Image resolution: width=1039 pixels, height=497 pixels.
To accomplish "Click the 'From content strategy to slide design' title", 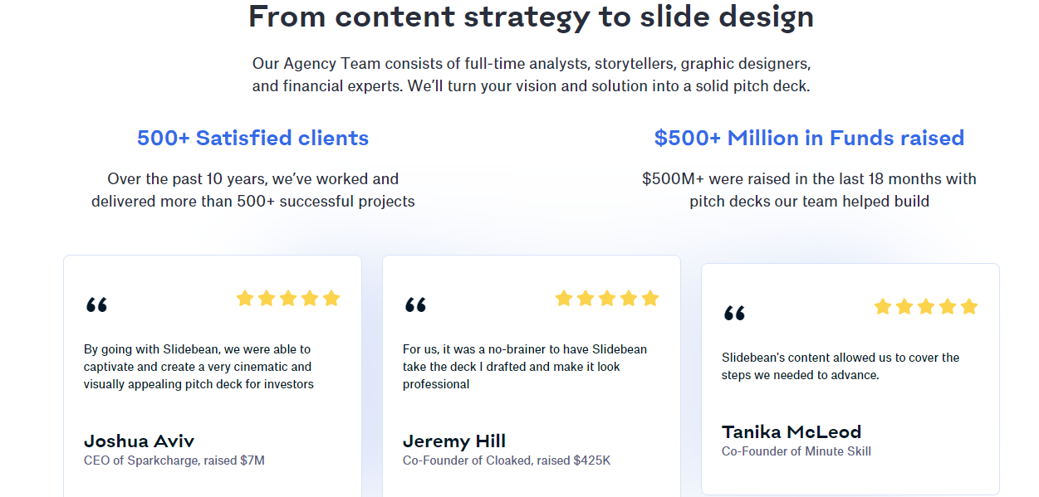I will [532, 17].
